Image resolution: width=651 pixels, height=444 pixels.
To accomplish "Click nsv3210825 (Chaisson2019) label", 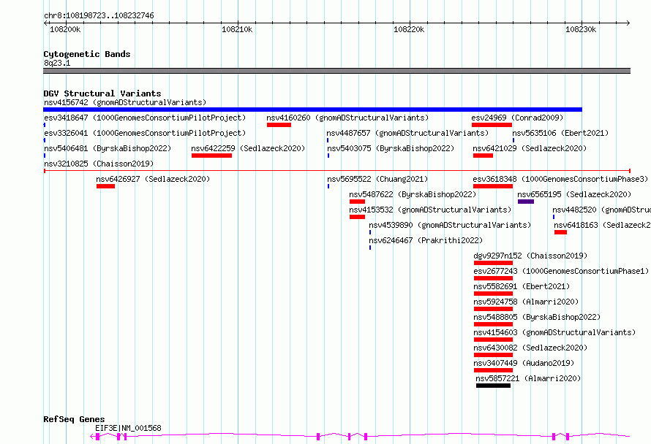I will 99,164.
